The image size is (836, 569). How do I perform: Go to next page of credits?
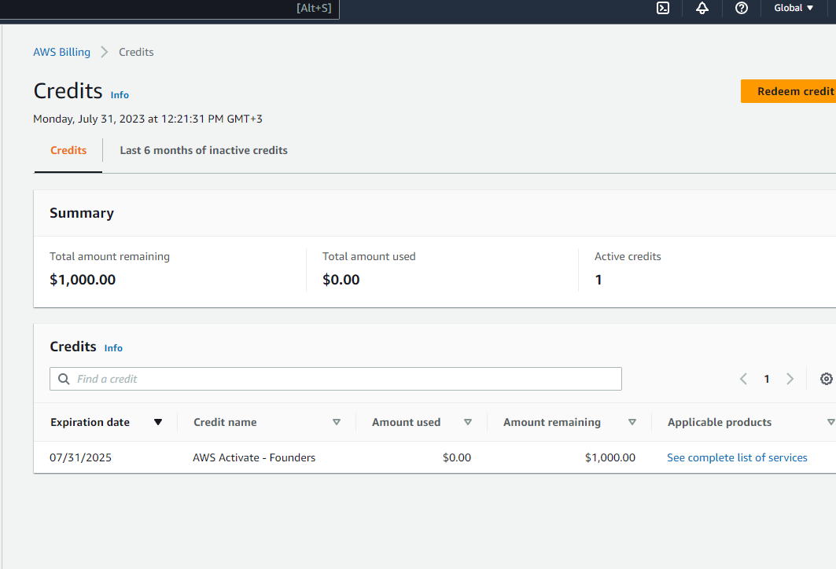790,379
